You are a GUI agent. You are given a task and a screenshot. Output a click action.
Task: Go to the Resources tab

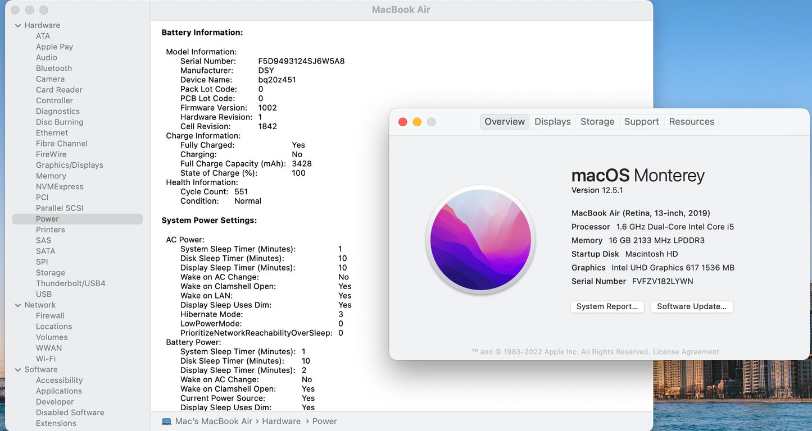(691, 122)
